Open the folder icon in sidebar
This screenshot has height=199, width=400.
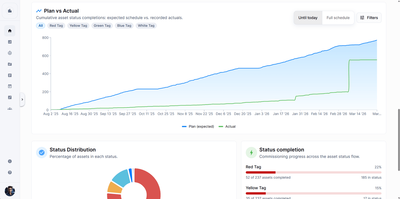pyautogui.click(x=10, y=64)
